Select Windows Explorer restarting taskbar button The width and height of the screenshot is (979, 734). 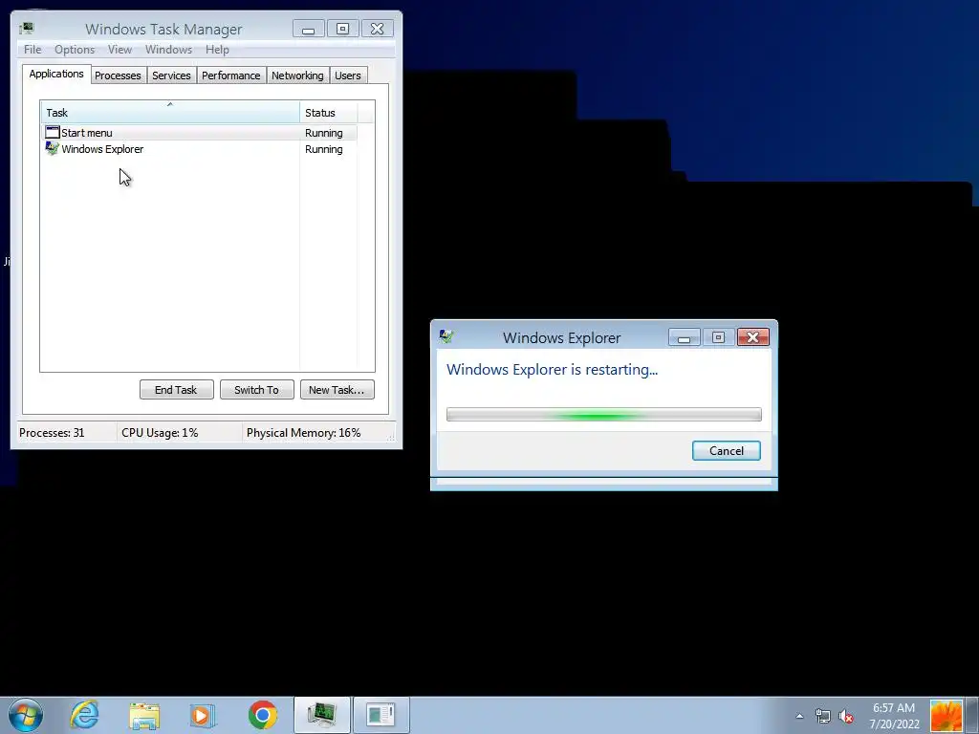[x=381, y=715]
